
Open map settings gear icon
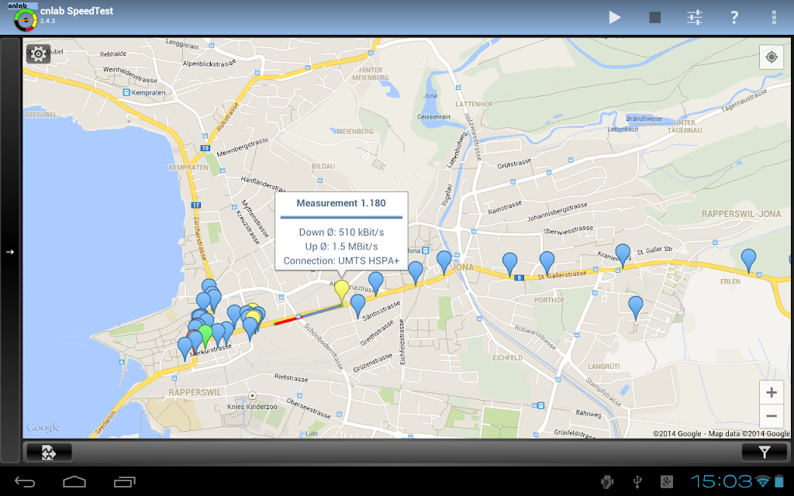point(38,53)
